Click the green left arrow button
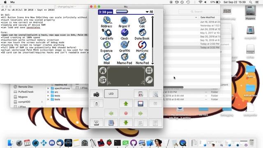Image resolution: width=263 pixels, height=148 pixels. pos(111,113)
